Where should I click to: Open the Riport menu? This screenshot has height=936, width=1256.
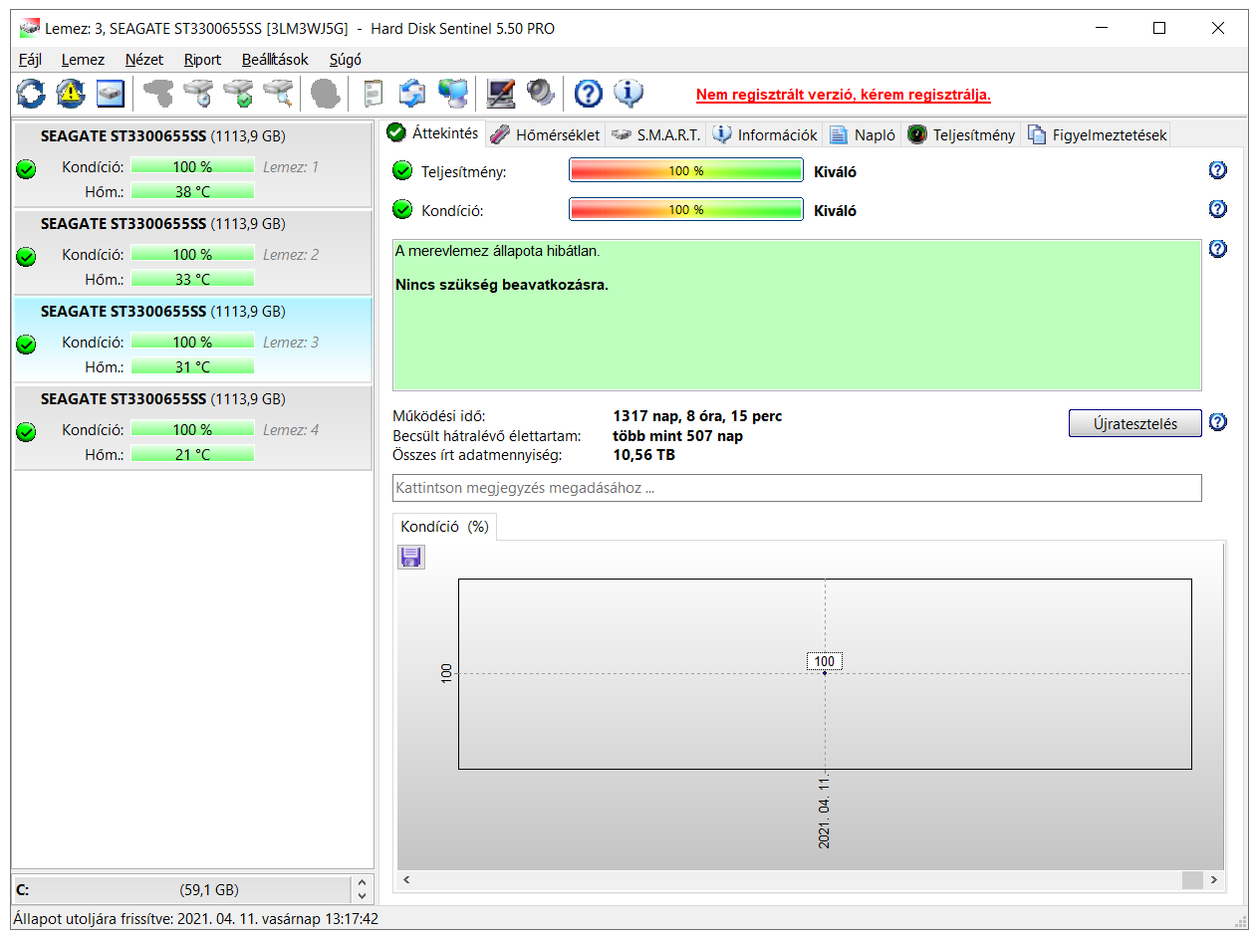tap(203, 60)
